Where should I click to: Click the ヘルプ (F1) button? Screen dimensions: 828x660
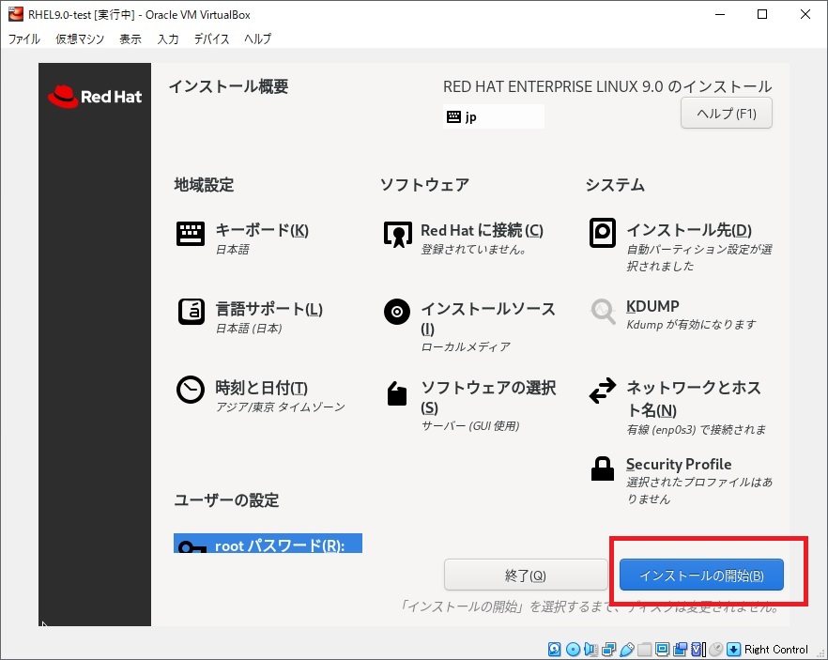(x=726, y=113)
